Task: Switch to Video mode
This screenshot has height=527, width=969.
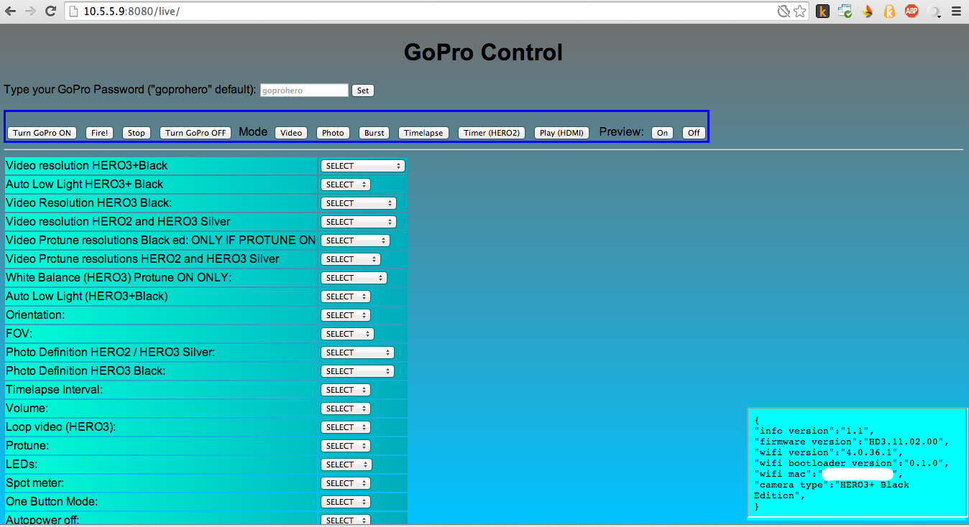Action: coord(291,133)
